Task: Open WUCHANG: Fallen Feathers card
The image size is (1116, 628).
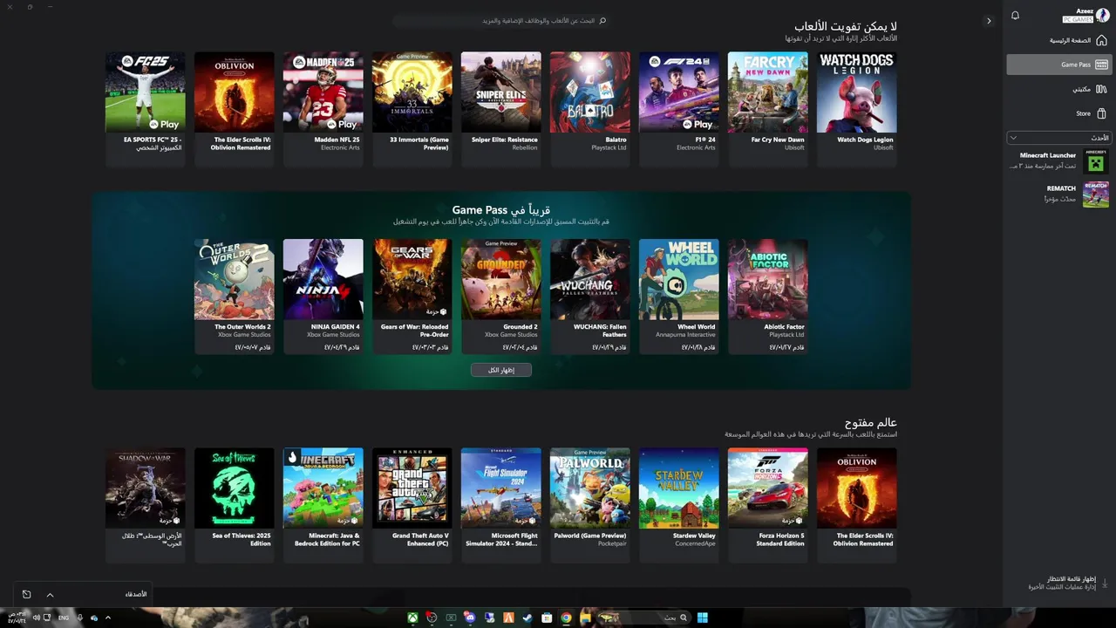Action: pyautogui.click(x=590, y=297)
